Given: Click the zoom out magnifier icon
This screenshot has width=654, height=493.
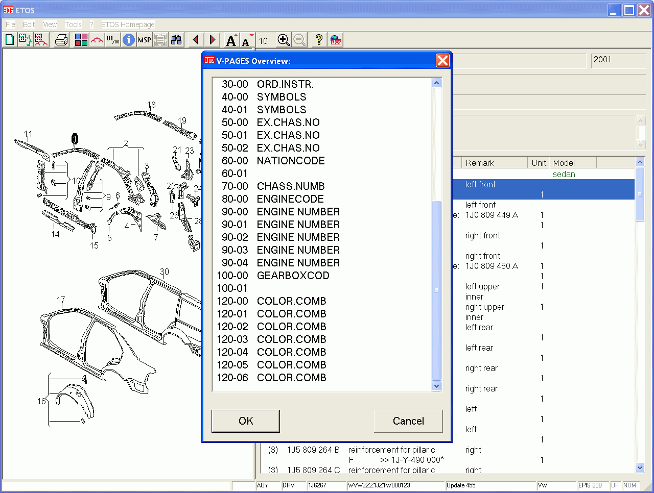Looking at the screenshot, I should [x=299, y=40].
